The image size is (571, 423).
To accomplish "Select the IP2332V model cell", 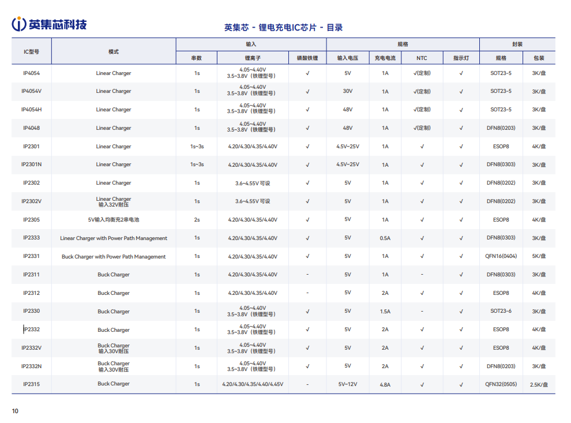I will coord(31,348).
